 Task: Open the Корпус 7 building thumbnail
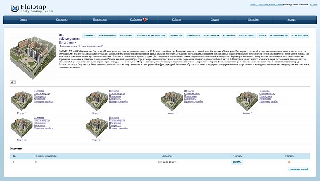point(247,101)
